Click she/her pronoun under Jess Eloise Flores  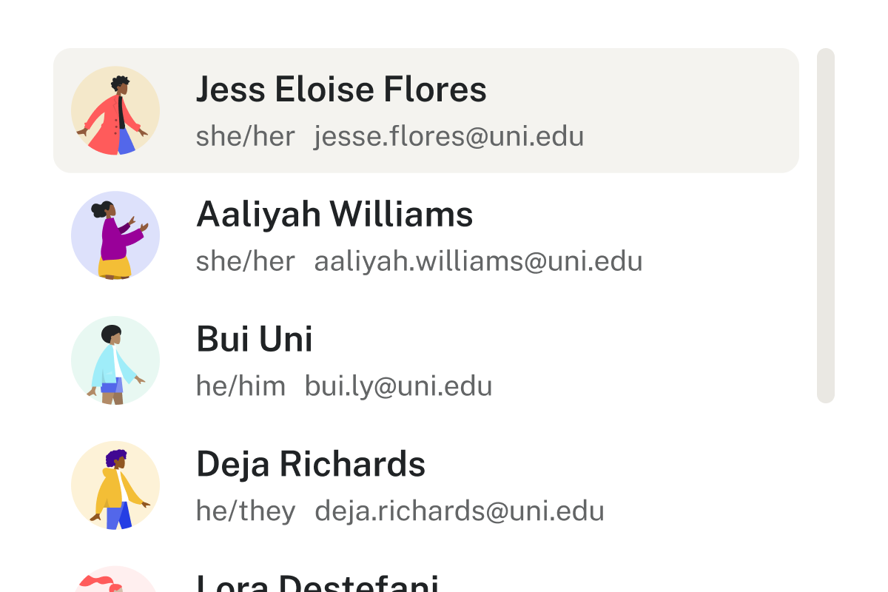pyautogui.click(x=246, y=136)
